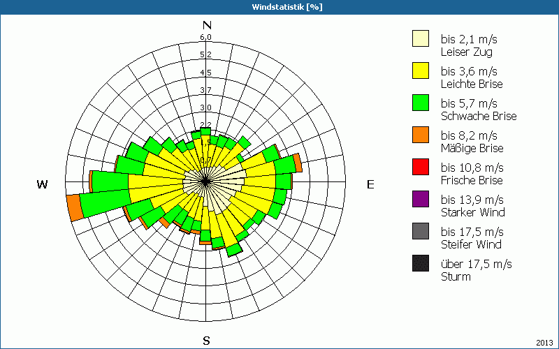
Task: Click the 'Leichte Brise' legend label
Action: tap(472, 84)
